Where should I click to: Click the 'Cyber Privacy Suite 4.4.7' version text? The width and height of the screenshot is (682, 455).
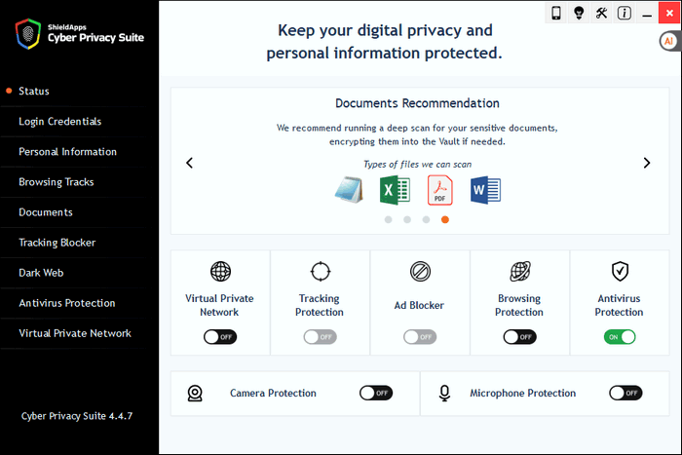[77, 416]
